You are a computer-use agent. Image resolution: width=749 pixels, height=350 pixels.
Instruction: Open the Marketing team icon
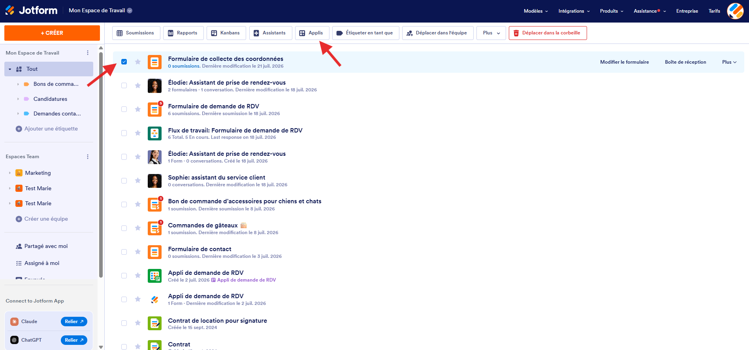pyautogui.click(x=19, y=173)
